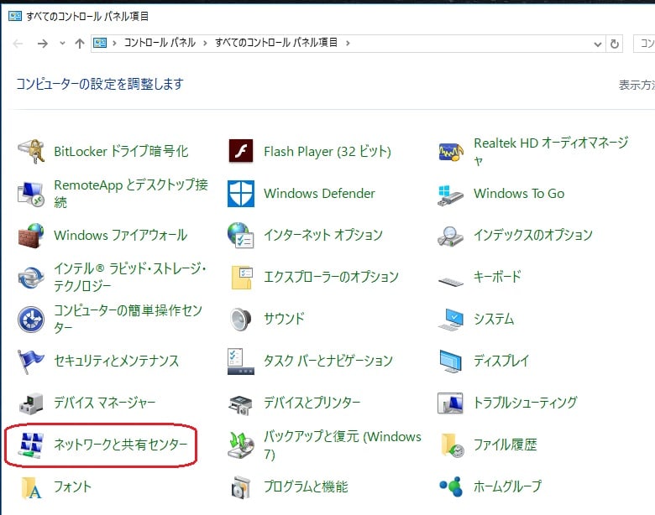
Task: Open the HomeGroup spheres icon
Action: click(x=451, y=486)
